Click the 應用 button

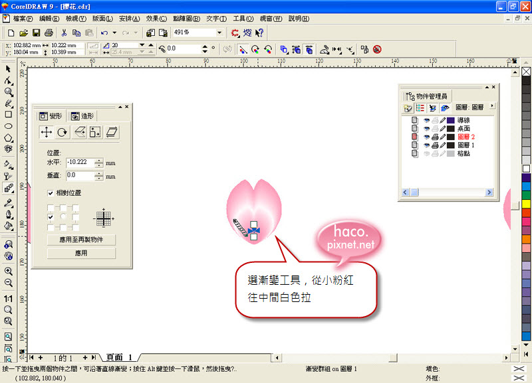[81, 254]
